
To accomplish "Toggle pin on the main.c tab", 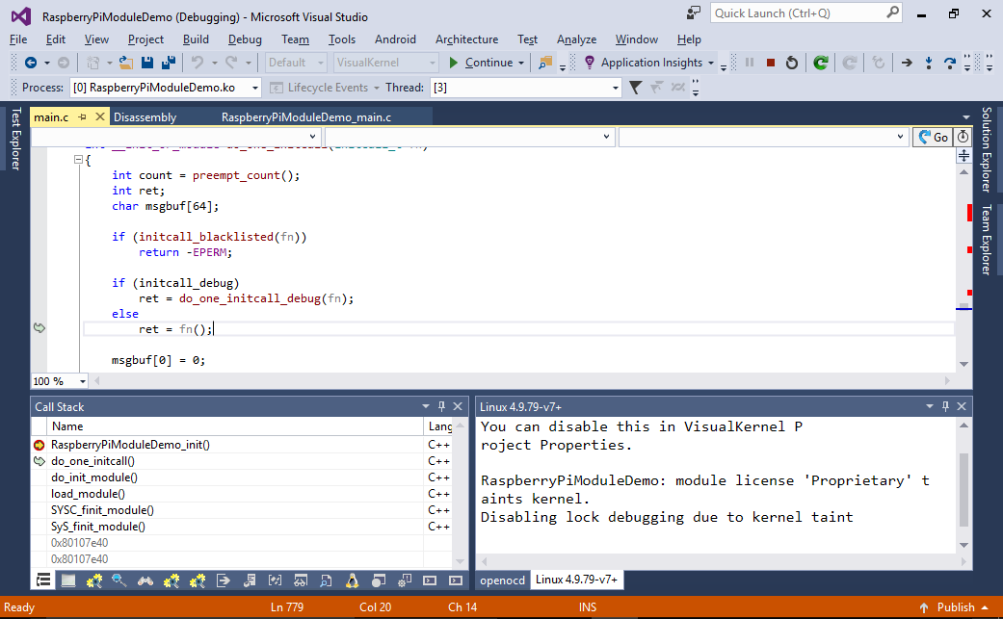I will pos(83,116).
